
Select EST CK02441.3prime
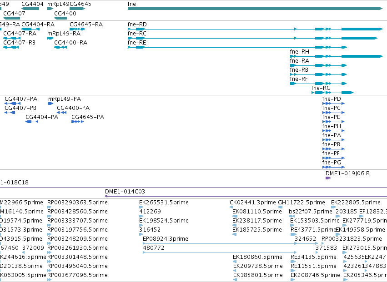(253, 203)
